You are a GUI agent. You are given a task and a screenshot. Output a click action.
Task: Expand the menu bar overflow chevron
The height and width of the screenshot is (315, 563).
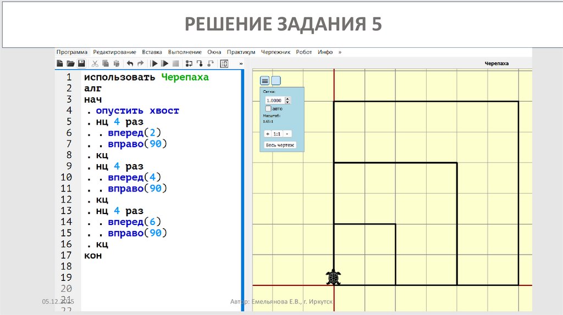(340, 52)
